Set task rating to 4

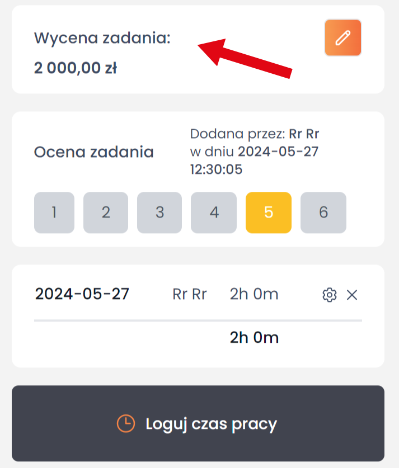214,212
